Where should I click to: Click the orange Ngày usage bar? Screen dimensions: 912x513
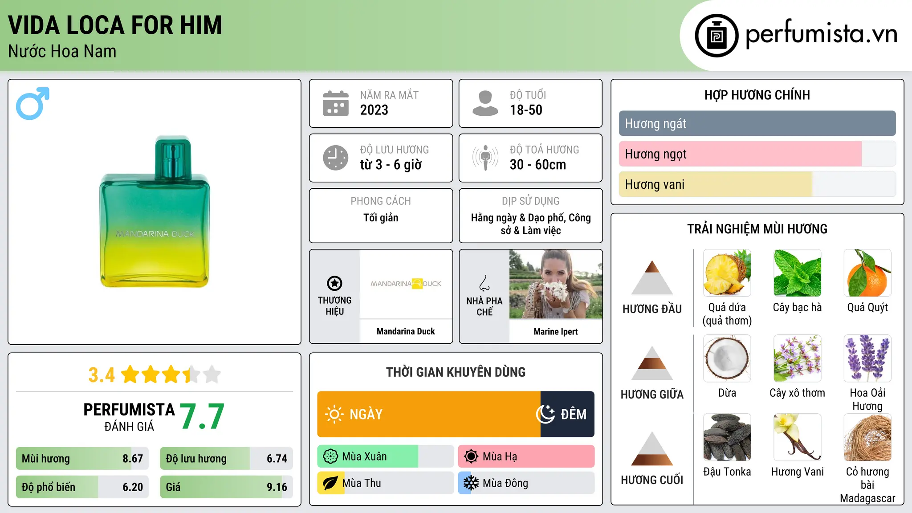tap(429, 414)
